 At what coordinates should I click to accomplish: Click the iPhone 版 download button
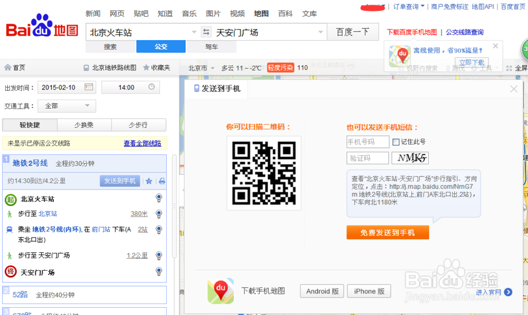click(x=369, y=291)
